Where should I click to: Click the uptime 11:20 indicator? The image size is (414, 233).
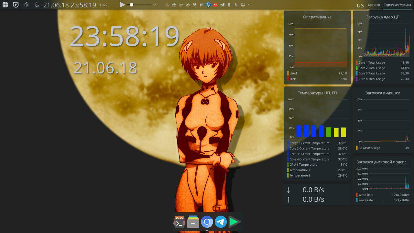[102, 5]
